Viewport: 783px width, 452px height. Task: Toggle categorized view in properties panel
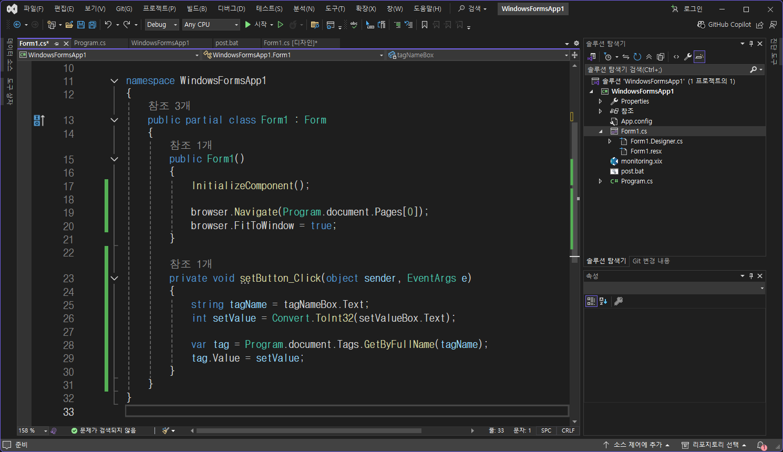591,301
